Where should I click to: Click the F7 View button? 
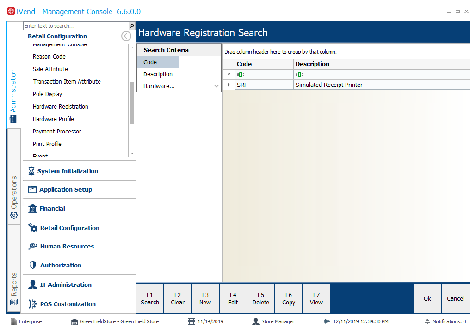point(316,298)
